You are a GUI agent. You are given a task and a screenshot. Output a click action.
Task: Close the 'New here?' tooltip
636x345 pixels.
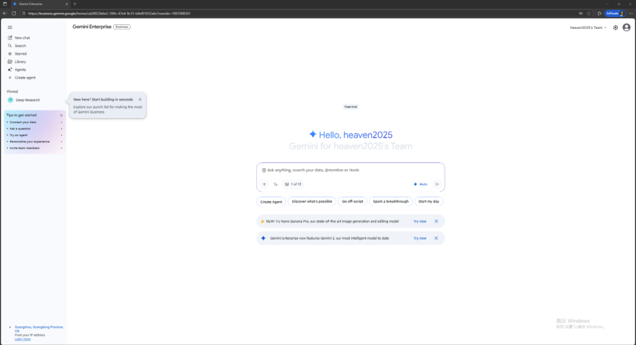point(140,99)
